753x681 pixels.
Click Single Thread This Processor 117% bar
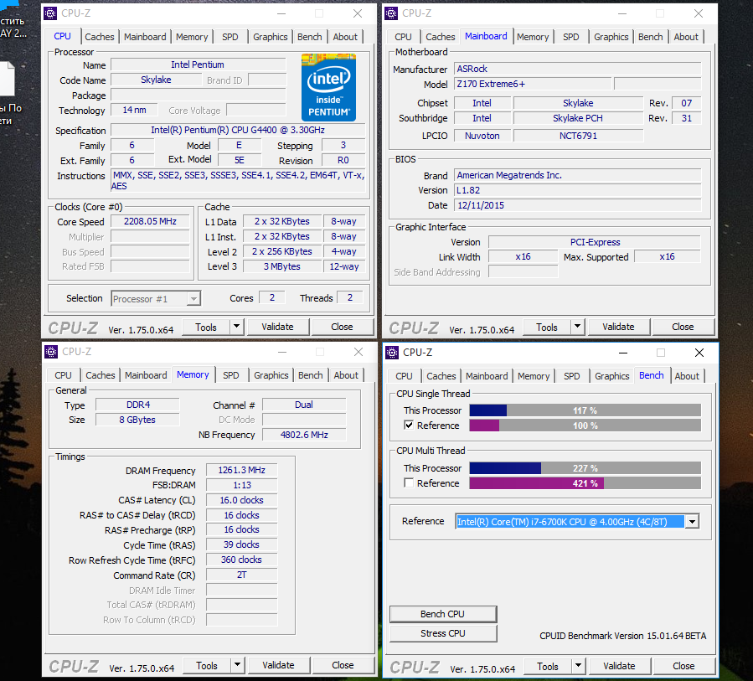(585, 410)
